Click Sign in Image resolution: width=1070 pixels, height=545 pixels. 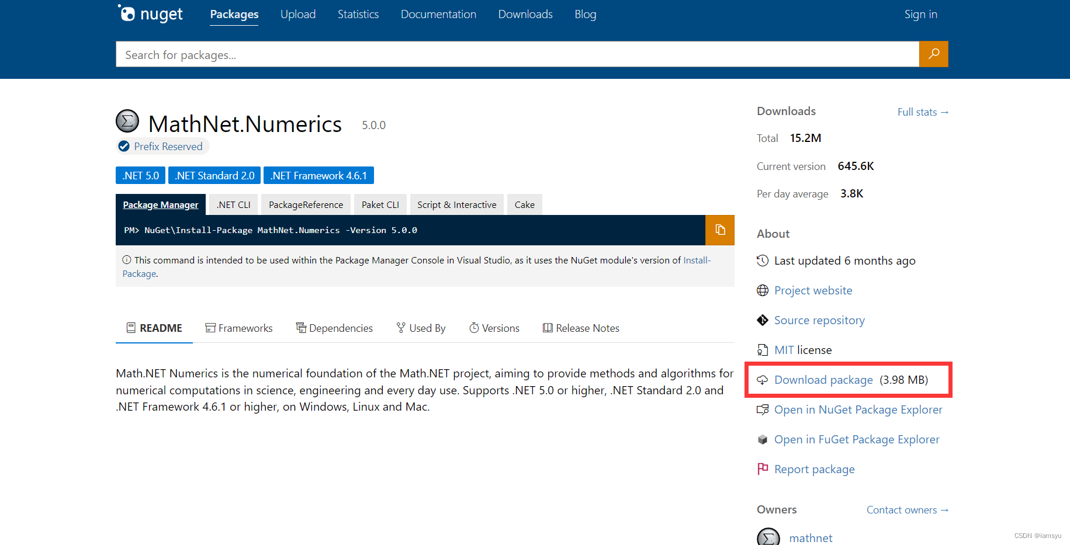920,14
